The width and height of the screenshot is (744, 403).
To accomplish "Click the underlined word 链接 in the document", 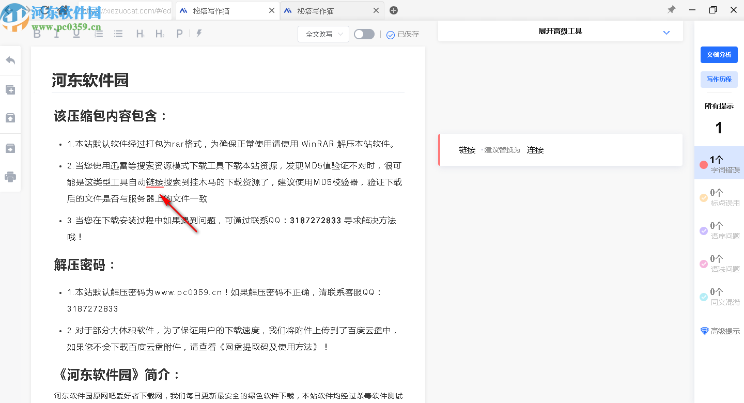I will coord(155,182).
